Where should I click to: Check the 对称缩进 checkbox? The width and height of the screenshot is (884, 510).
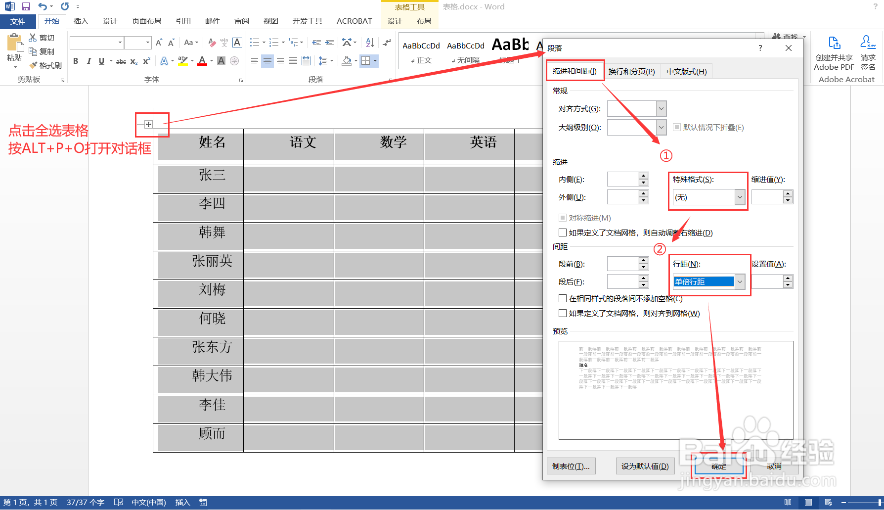(x=562, y=218)
